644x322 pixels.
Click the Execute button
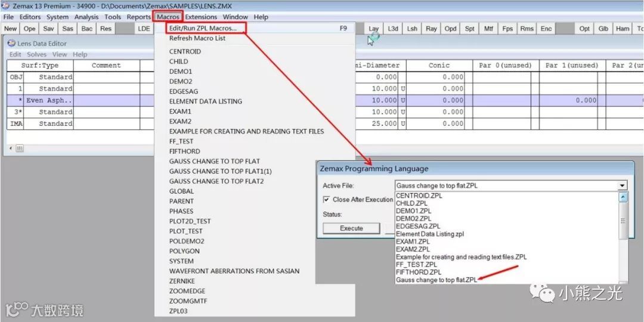click(352, 228)
